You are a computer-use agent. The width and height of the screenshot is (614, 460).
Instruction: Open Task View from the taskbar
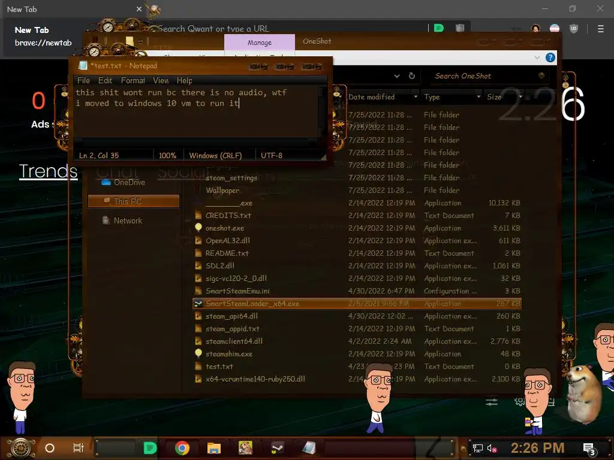pos(79,448)
